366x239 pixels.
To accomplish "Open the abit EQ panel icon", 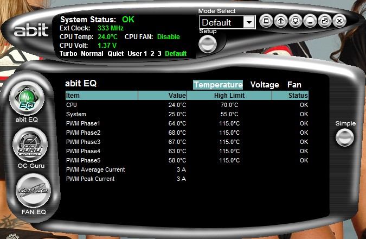I will (x=27, y=98).
